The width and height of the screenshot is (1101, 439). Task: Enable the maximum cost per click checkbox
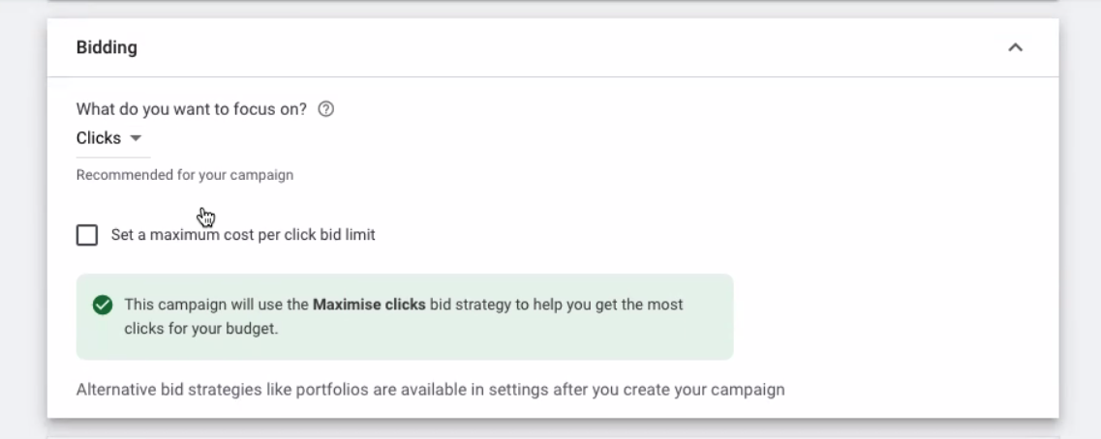(x=87, y=235)
